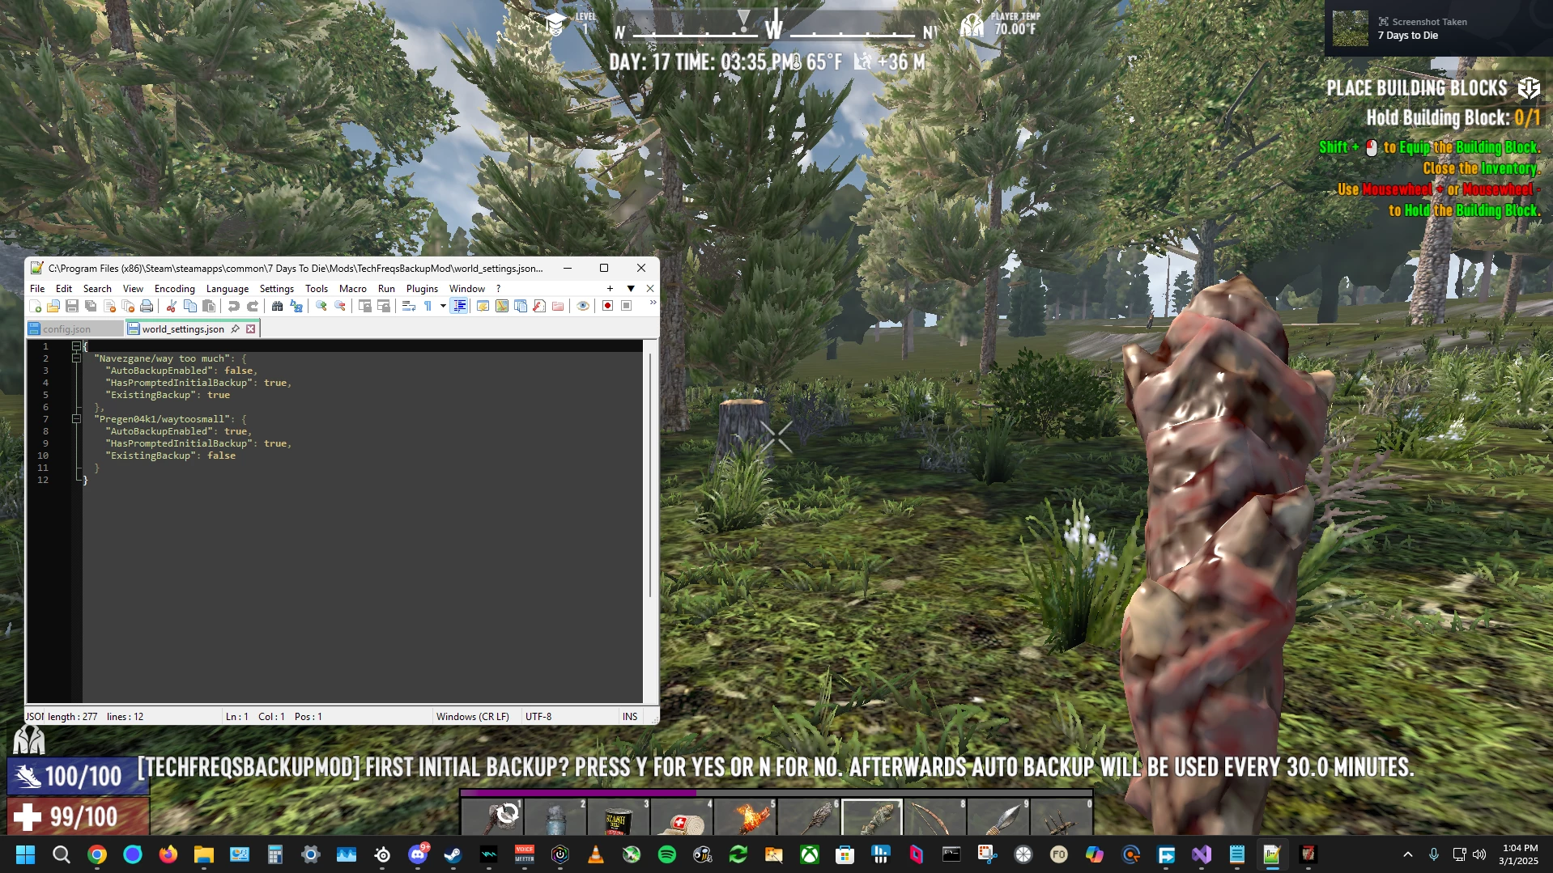Open the black triangle document list dropdown

(x=631, y=289)
